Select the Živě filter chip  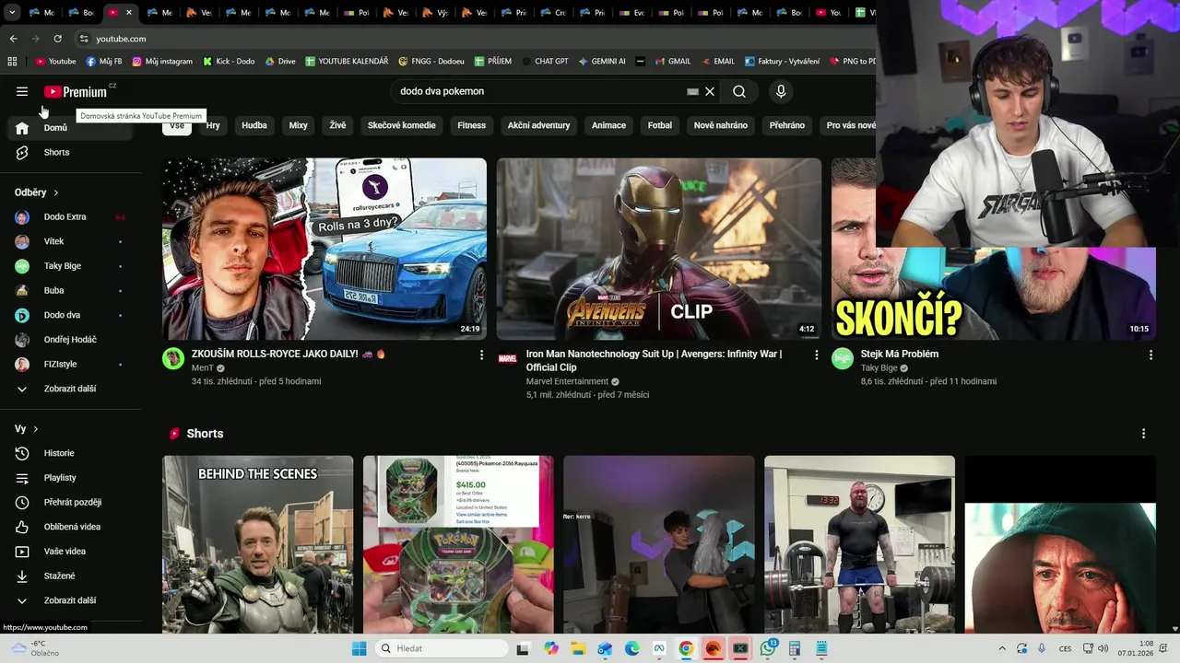click(337, 125)
